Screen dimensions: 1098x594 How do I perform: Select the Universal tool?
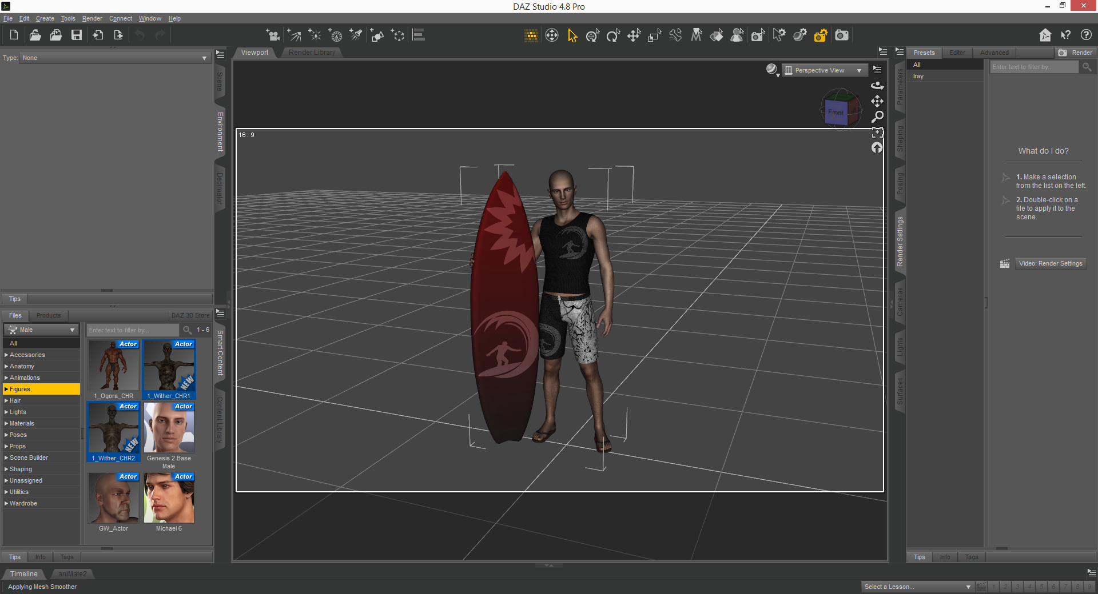click(x=592, y=35)
